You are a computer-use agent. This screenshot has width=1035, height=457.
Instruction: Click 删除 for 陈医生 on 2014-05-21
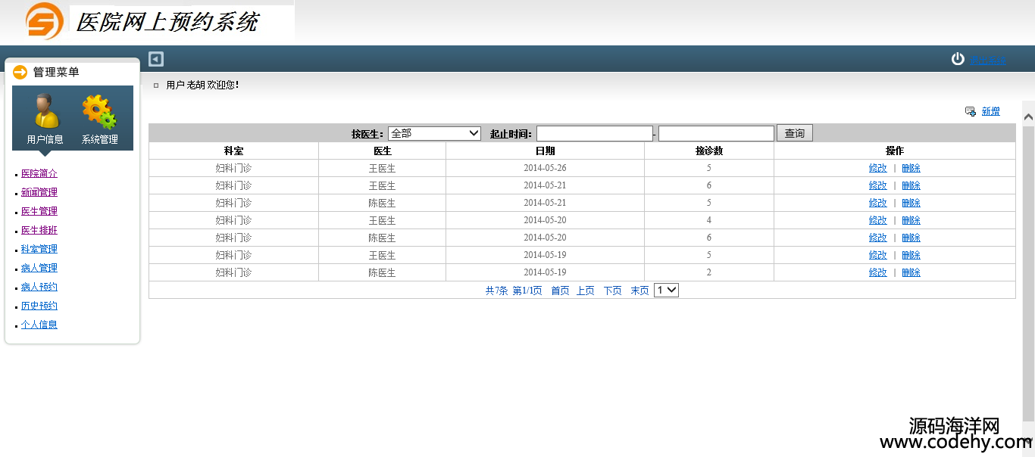pos(911,203)
